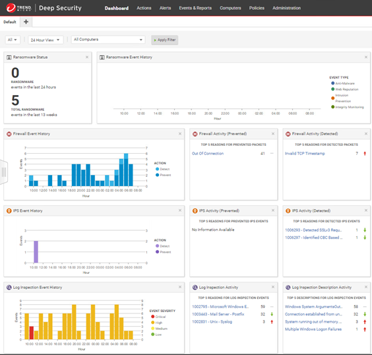Open the Out Of Connection link
This screenshot has width=372, height=355.
pos(208,154)
